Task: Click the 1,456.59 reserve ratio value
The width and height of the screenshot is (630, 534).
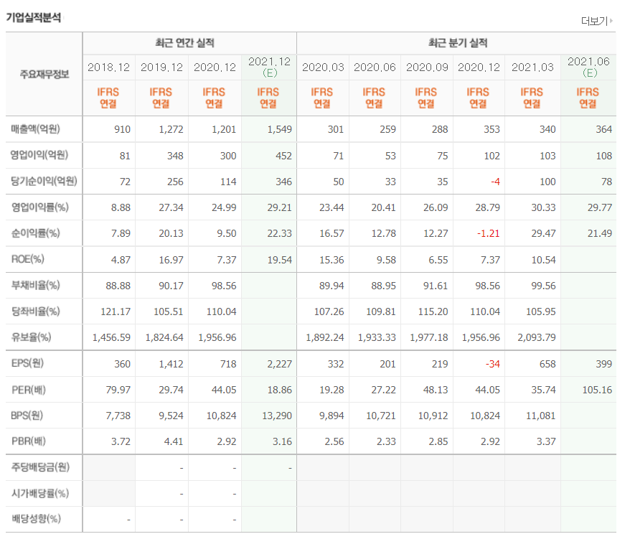Action: pos(111,337)
